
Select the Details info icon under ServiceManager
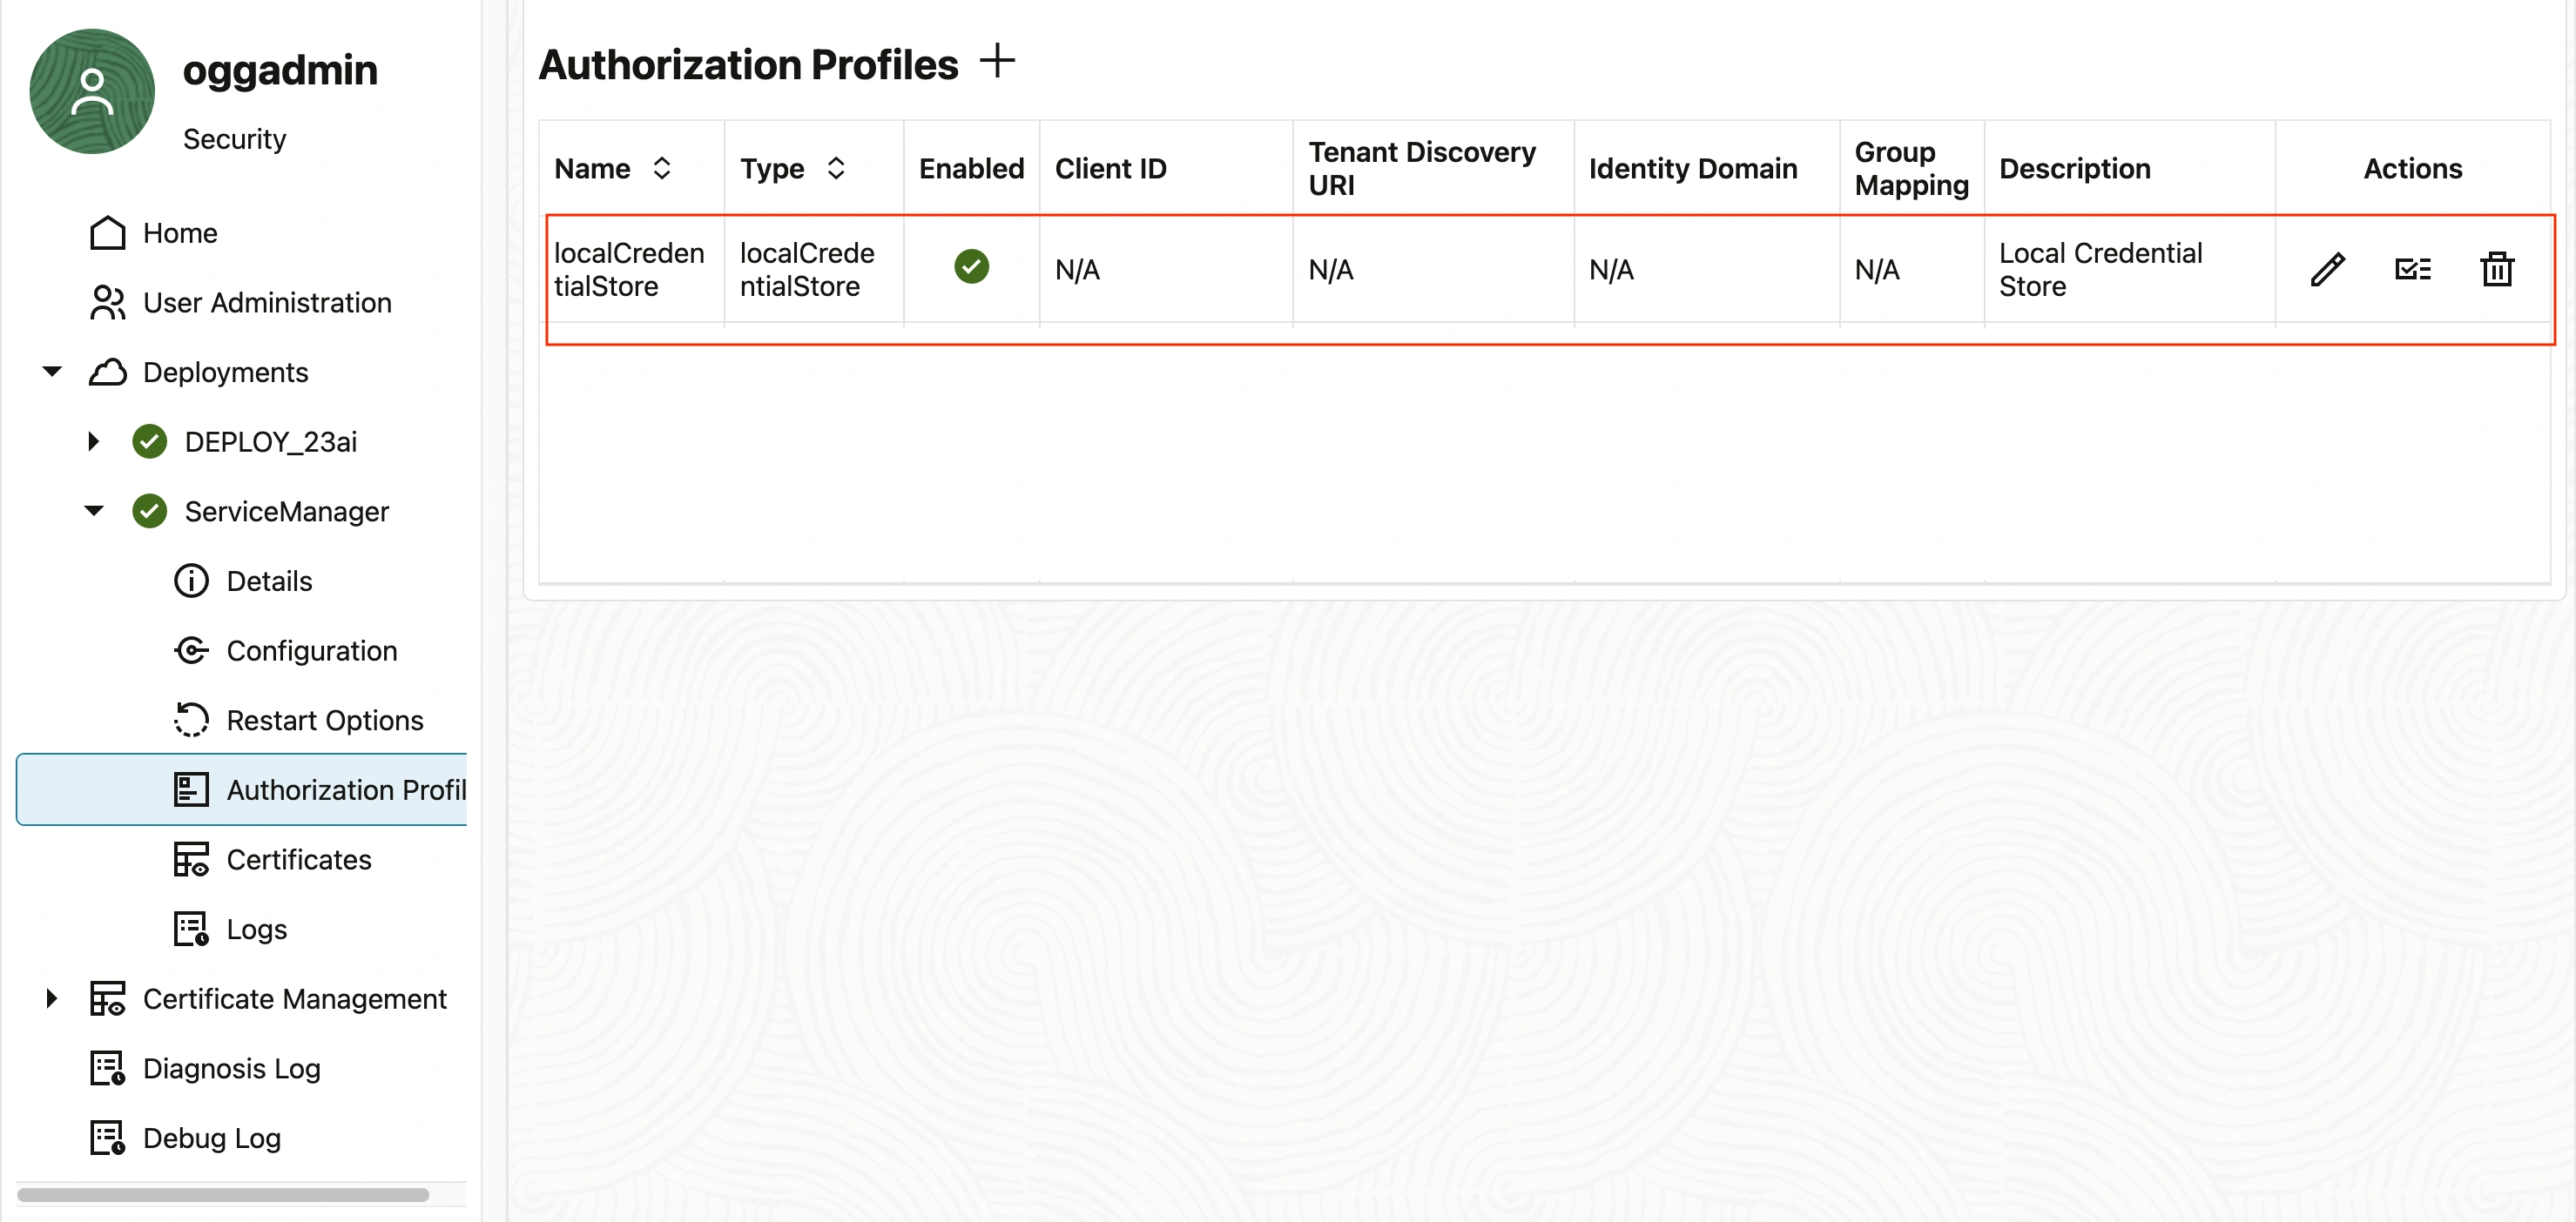pos(191,581)
